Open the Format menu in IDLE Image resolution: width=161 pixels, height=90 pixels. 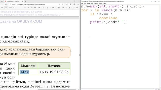point(88,3)
